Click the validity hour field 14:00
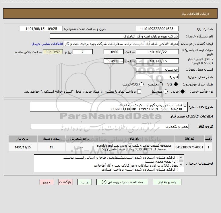Viewport: 221px width, 213px height. click(x=114, y=61)
